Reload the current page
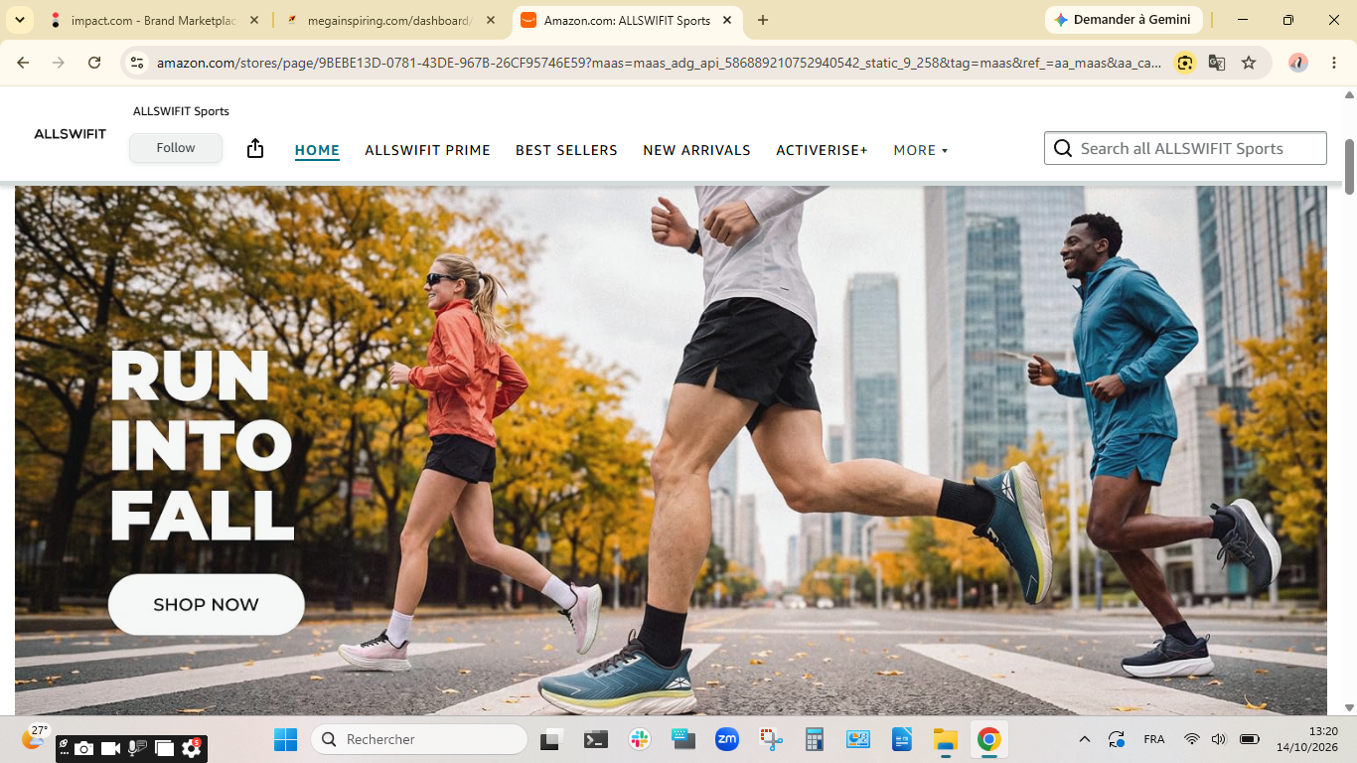The image size is (1357, 763). pyautogui.click(x=94, y=63)
